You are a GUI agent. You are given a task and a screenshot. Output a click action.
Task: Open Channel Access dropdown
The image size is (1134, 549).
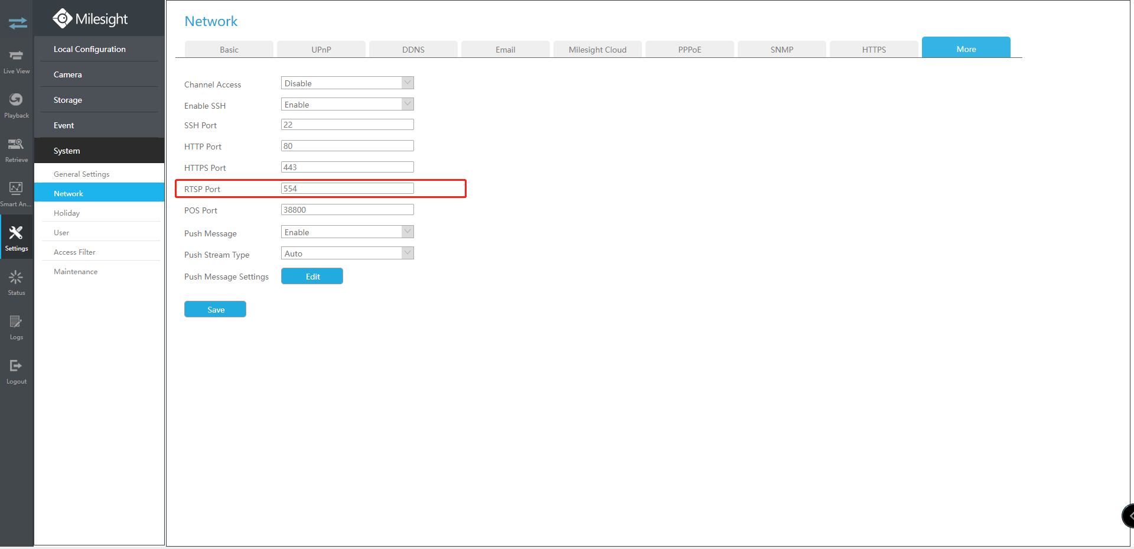pyautogui.click(x=347, y=83)
